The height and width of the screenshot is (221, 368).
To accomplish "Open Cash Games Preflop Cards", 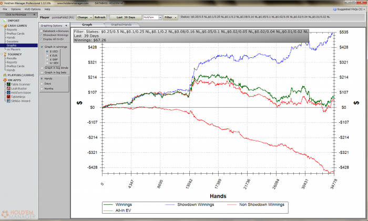I will point(15,34).
